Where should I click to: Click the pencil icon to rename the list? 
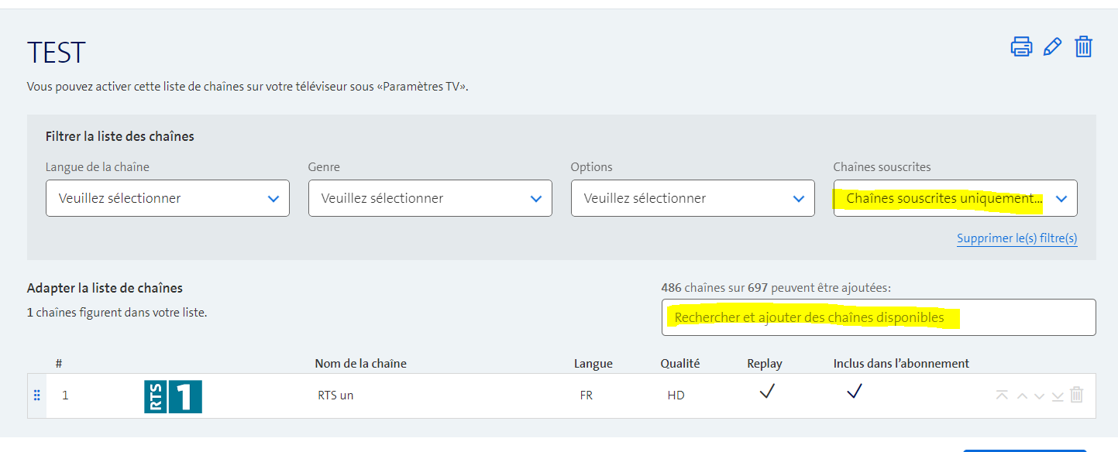pyautogui.click(x=1052, y=47)
